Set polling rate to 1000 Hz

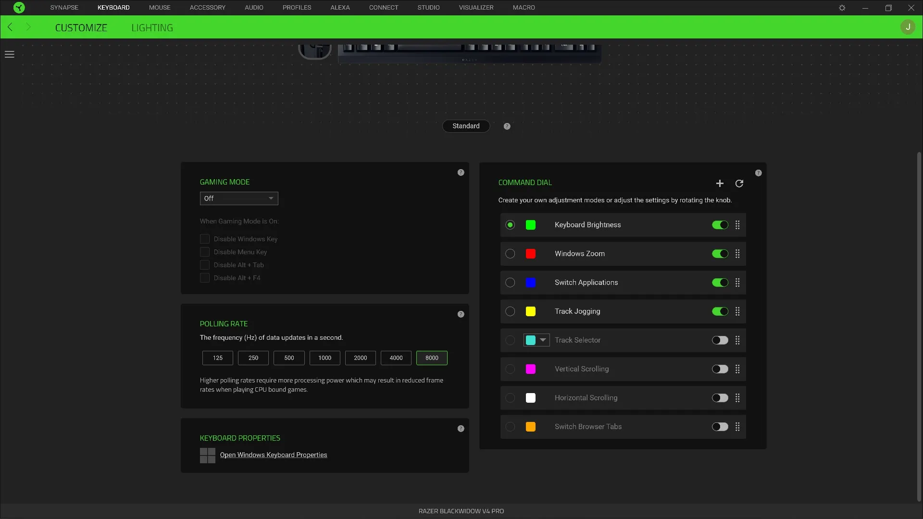[x=324, y=358]
